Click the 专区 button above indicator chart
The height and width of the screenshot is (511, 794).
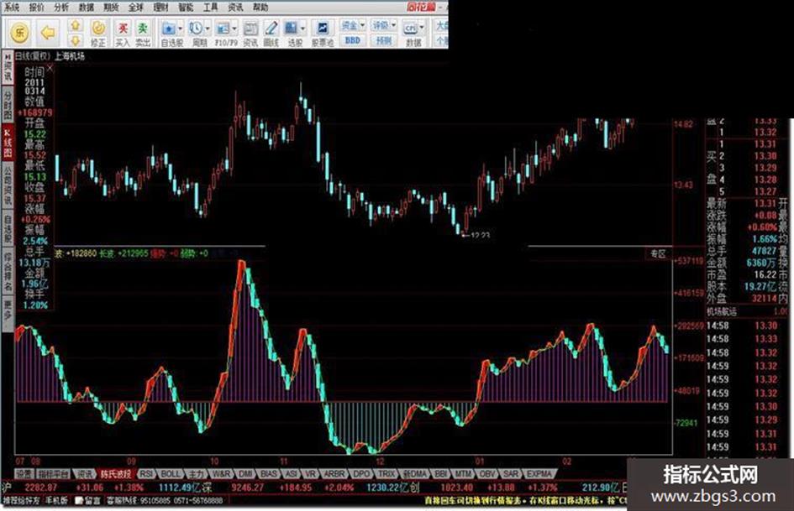pos(658,254)
